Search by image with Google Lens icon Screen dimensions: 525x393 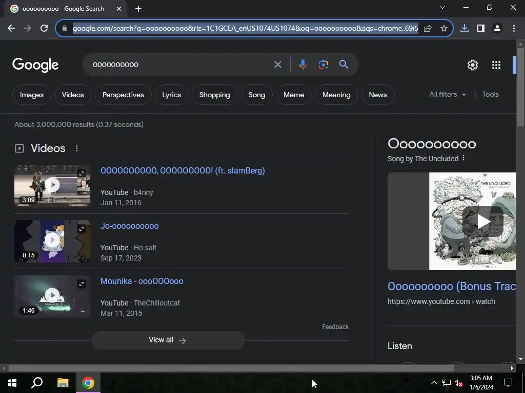(x=324, y=64)
